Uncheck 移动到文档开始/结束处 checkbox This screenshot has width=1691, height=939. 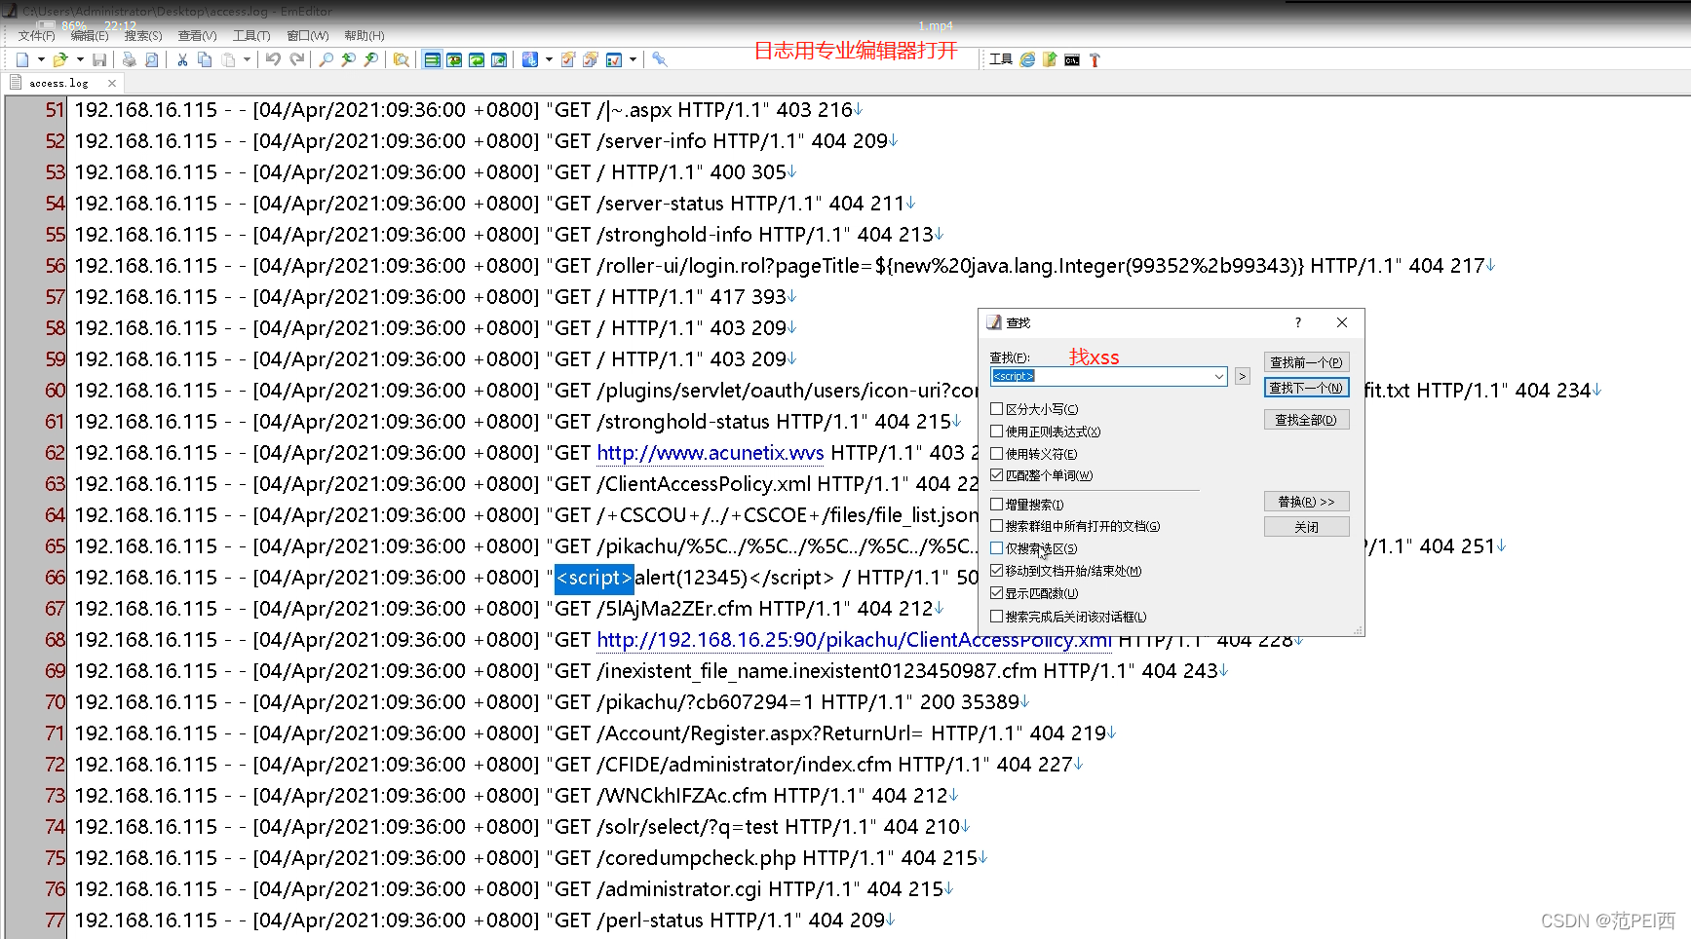pyautogui.click(x=996, y=571)
